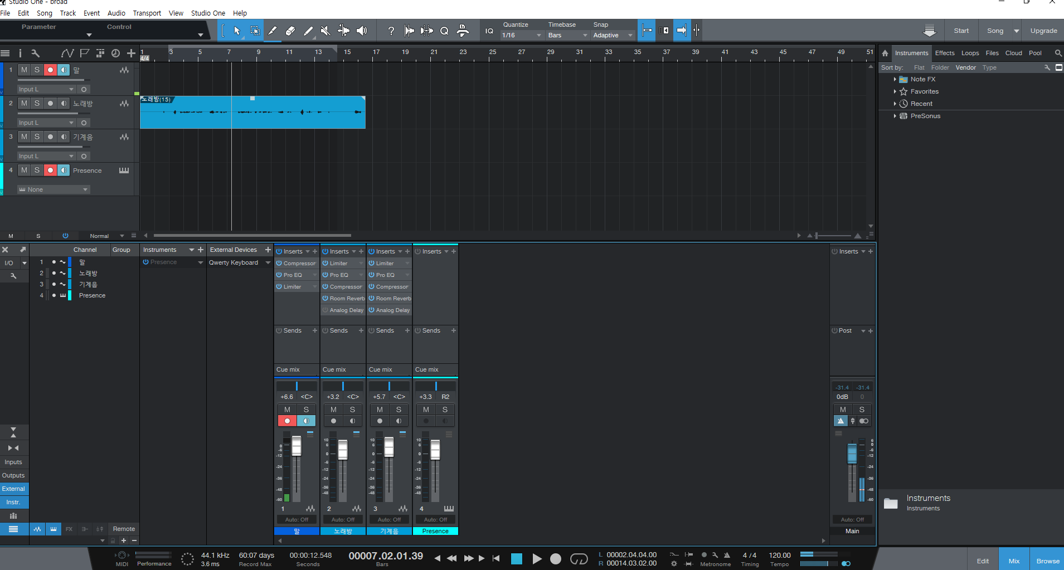Toggle monitor on the Presence track
This screenshot has height=570, width=1064.
64,170
